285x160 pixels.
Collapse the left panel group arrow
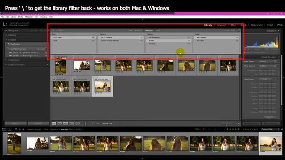1,77
